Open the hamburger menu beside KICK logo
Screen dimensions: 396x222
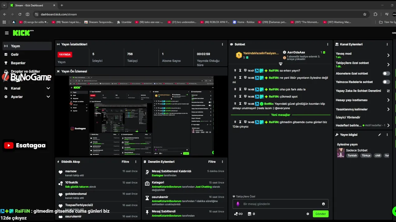[6, 33]
